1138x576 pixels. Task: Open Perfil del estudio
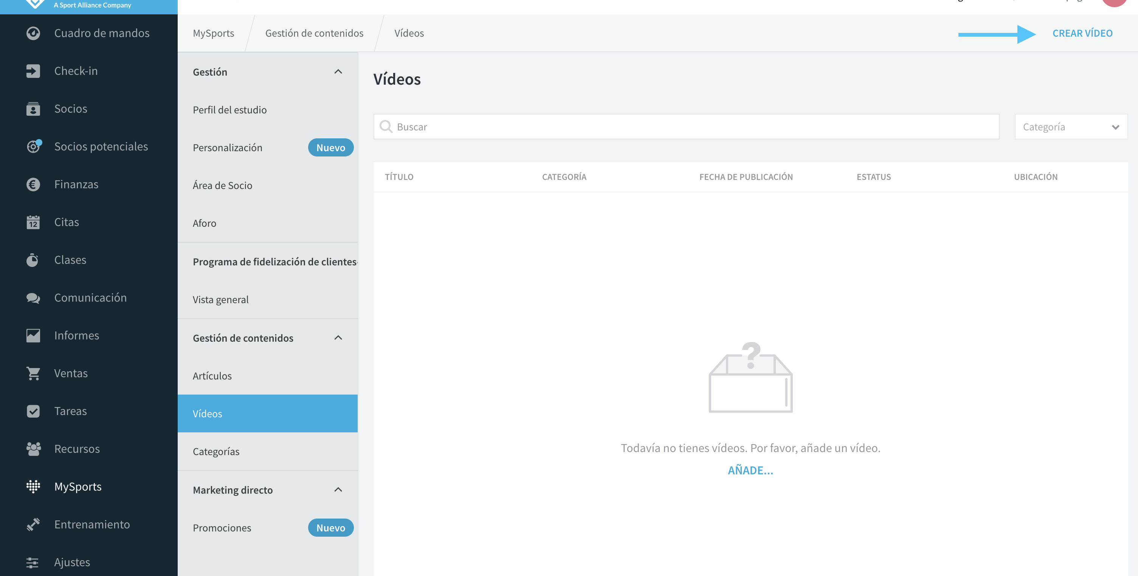268,110
